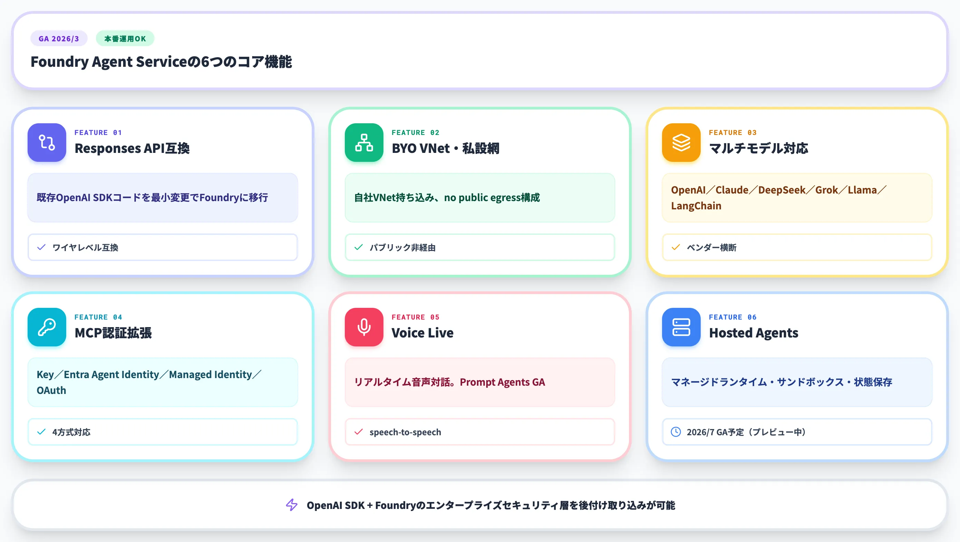The width and height of the screenshot is (960, 542).
Task: Click the FEATURE 06 label
Action: coord(732,317)
